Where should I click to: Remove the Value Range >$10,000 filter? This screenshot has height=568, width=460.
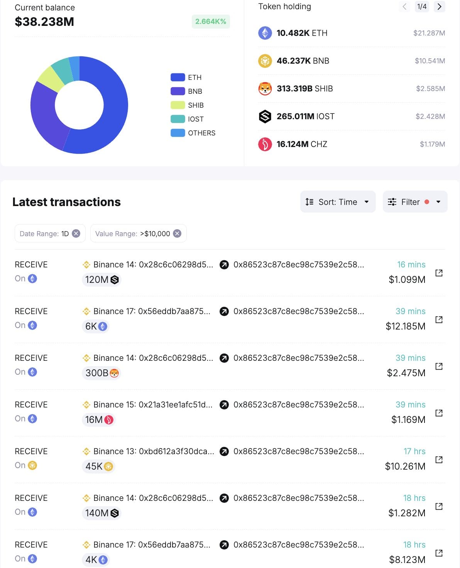click(177, 233)
